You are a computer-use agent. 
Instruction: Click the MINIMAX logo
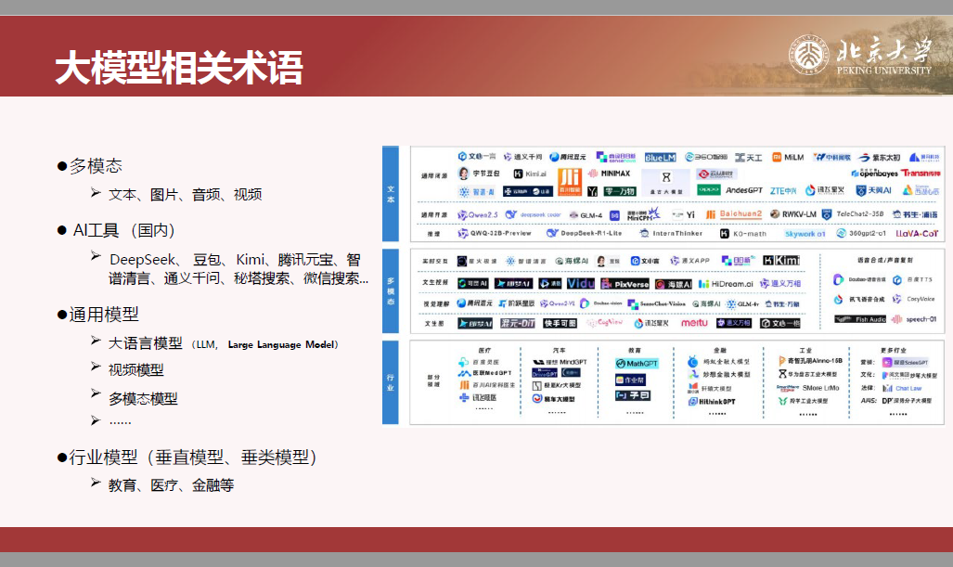point(610,174)
